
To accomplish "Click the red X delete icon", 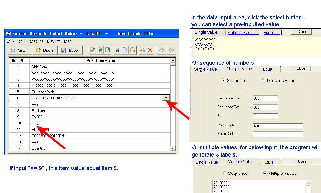I will point(150,50).
